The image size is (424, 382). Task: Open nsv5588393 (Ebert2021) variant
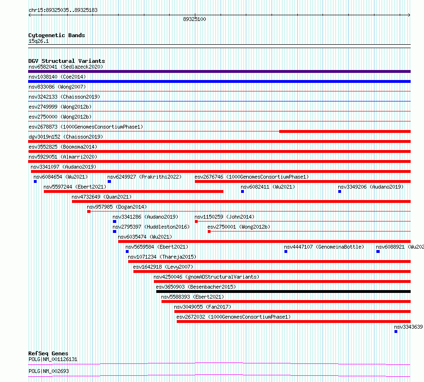192,297
